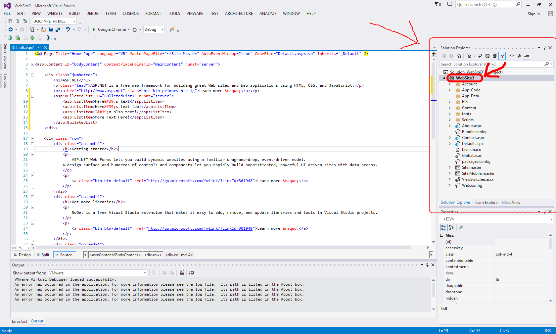This screenshot has height=334, width=556.
Task: Select Show All Files in Solution Explorer
Action: tap(502, 56)
